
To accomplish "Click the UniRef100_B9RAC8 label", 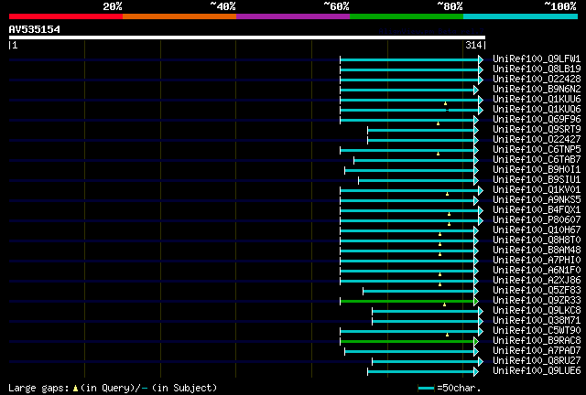I will tap(537, 341).
